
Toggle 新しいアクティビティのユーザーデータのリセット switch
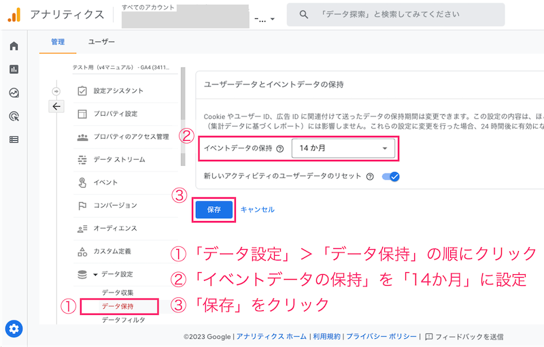point(390,176)
